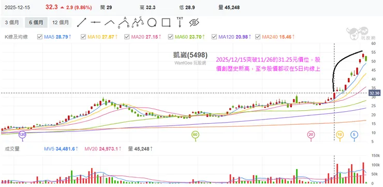The image size is (383, 187).
Task: Click the MA240 value 15.46
Action: (286, 37)
